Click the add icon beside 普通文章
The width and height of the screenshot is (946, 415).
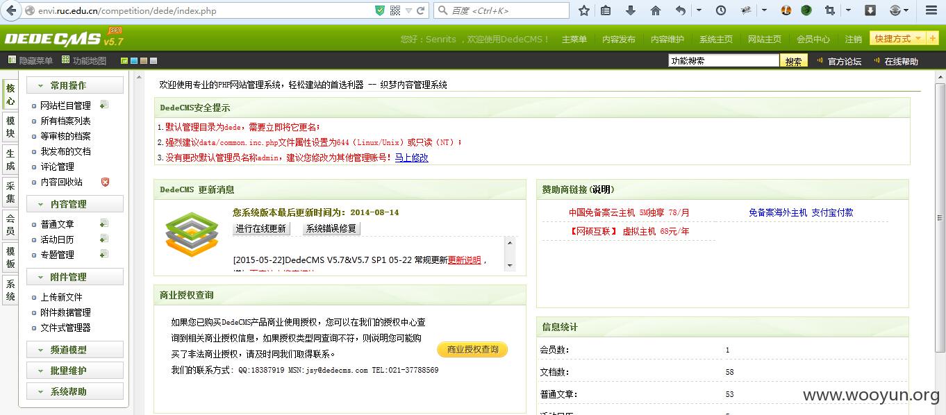click(104, 223)
